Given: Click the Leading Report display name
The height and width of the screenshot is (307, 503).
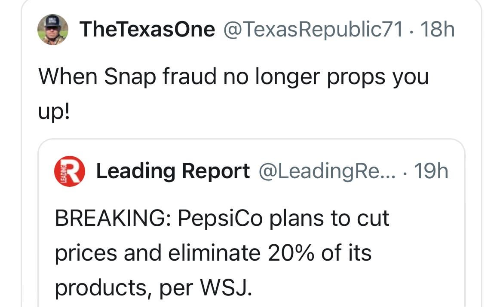Looking at the screenshot, I should [173, 171].
